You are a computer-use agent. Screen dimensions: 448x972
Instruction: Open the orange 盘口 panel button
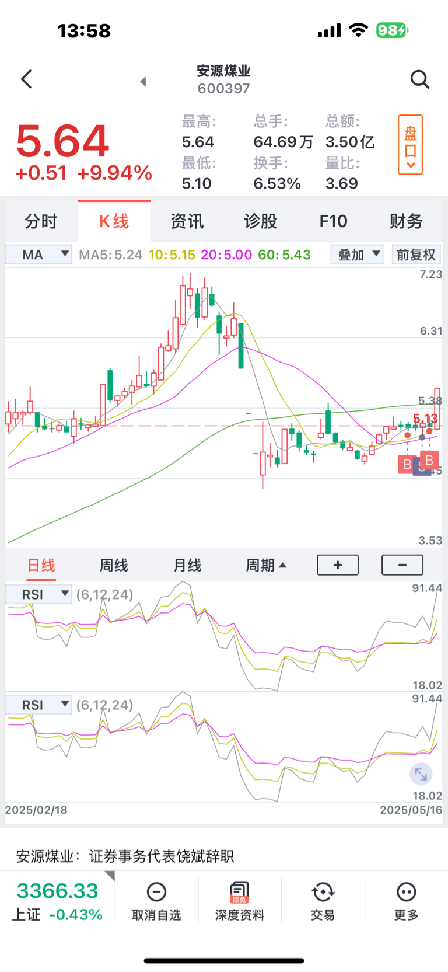(410, 145)
